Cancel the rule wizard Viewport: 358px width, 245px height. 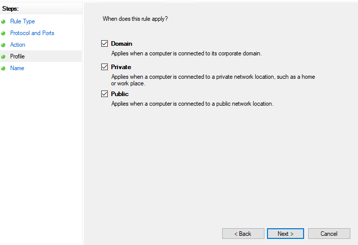[x=329, y=234]
